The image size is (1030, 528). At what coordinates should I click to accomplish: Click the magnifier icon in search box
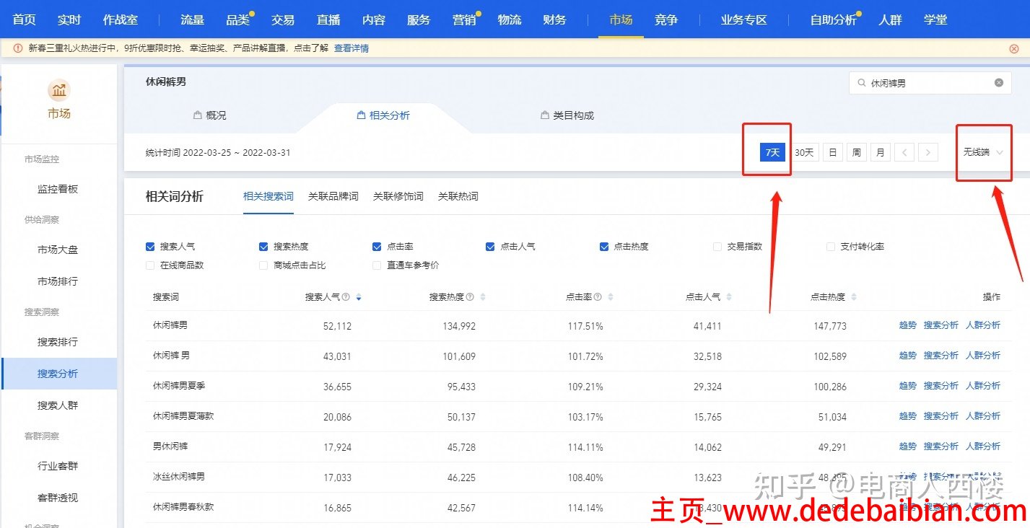(x=861, y=83)
